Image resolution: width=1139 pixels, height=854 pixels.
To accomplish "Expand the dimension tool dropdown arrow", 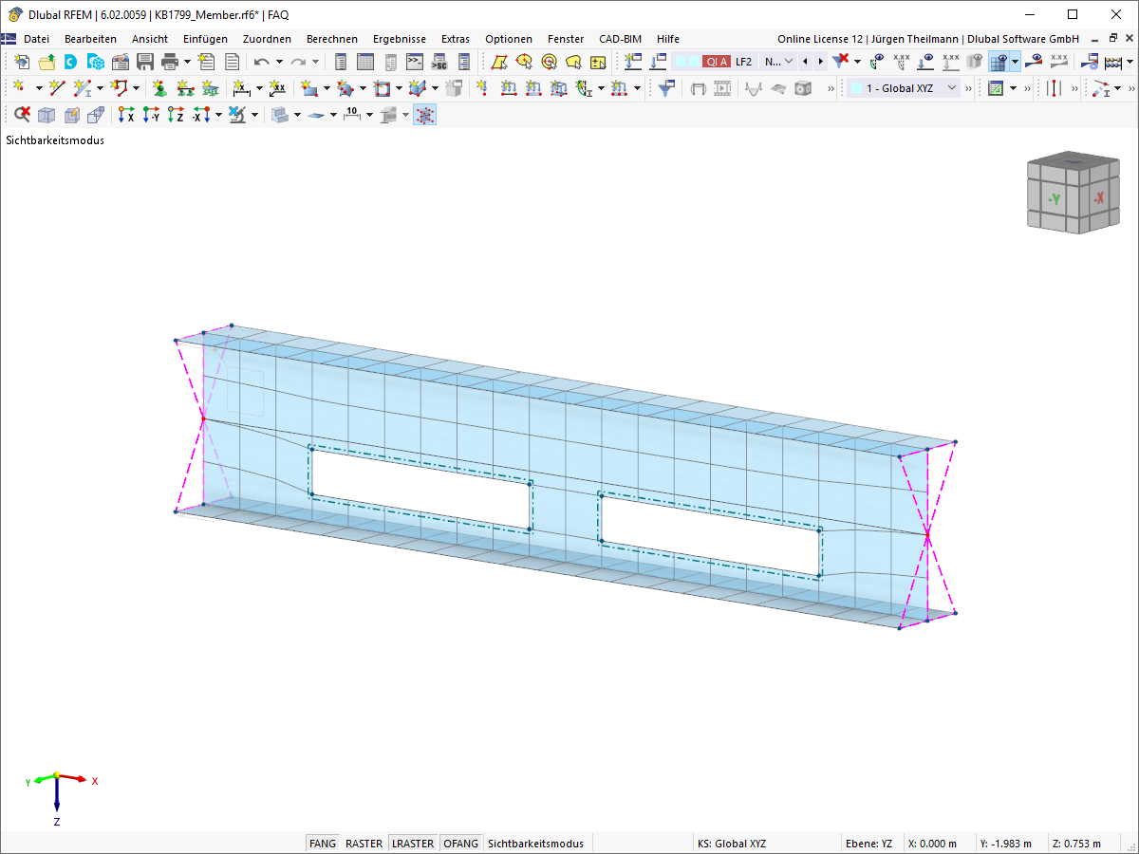I will (257, 88).
